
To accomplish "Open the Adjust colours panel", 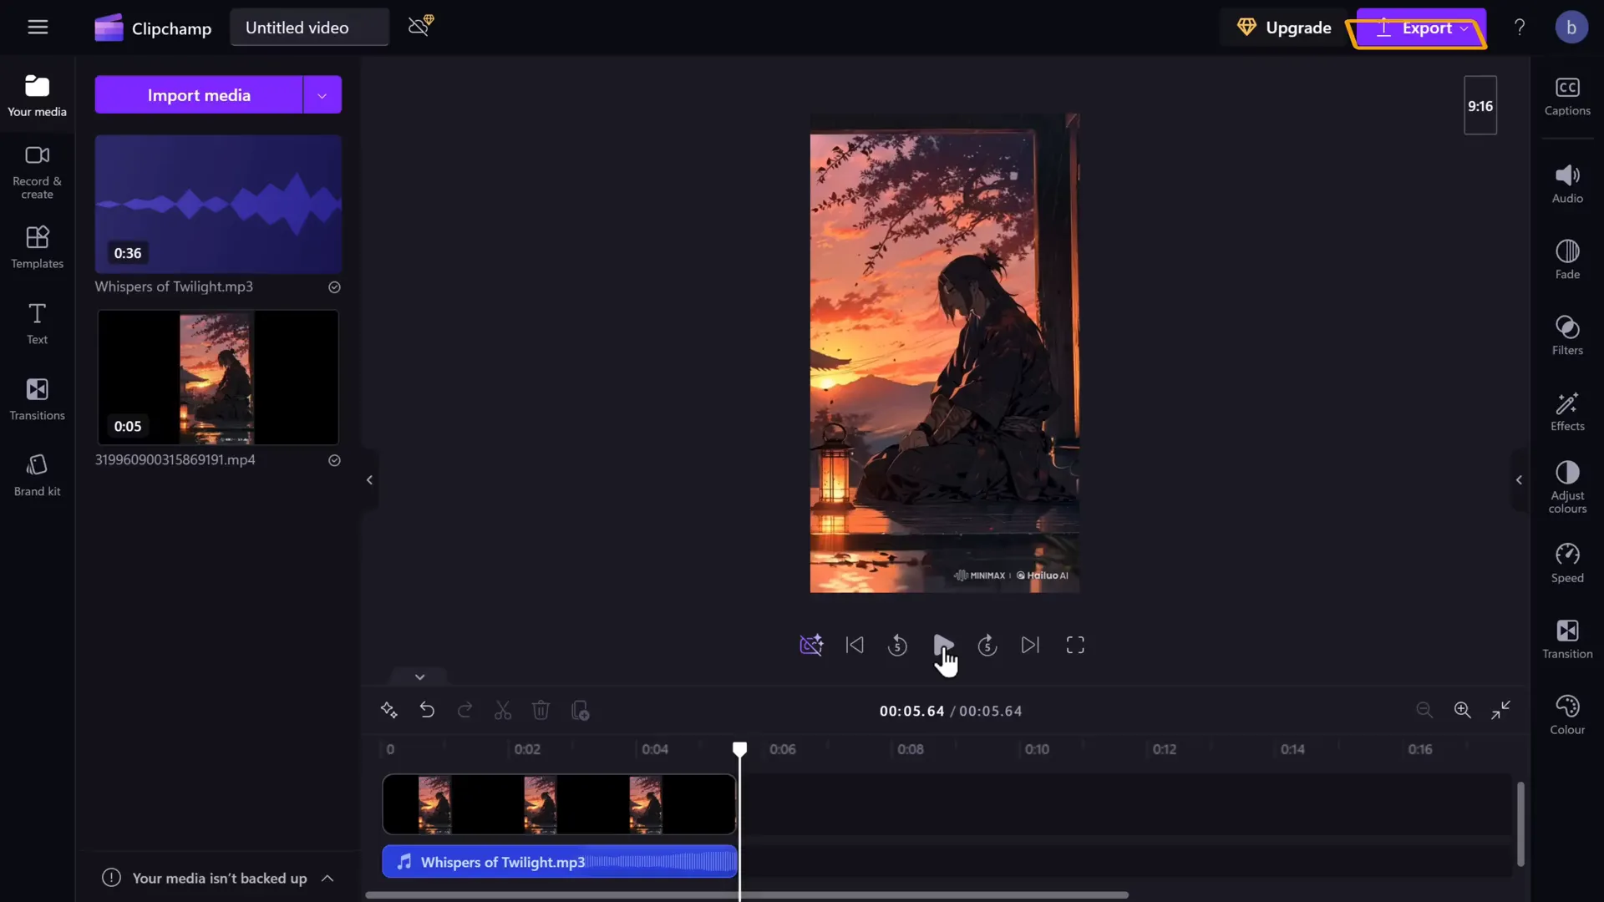I will click(1567, 488).
